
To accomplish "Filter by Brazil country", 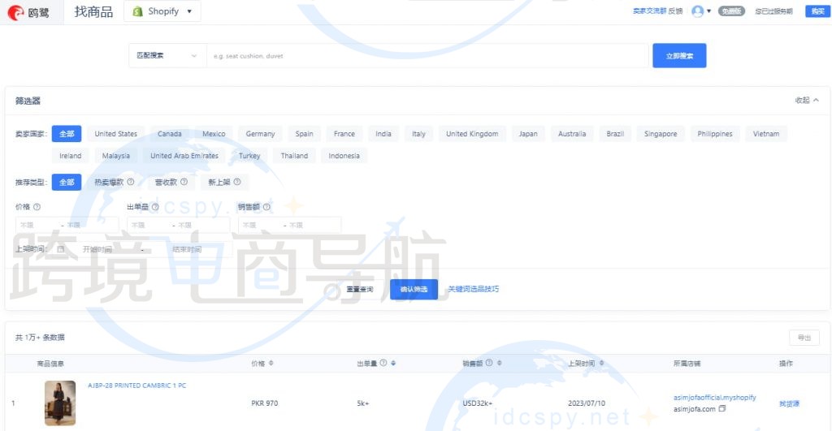I will coord(615,134).
